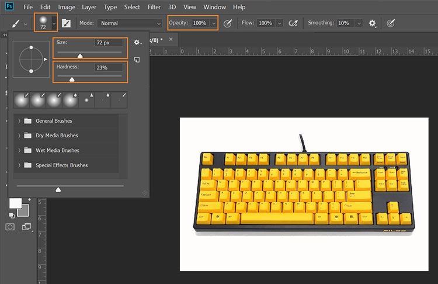Toggle pressure for opacity icon
Viewport: 438px width, 284px height.
pos(228,23)
